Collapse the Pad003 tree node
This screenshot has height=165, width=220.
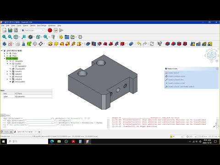[x=7, y=64]
